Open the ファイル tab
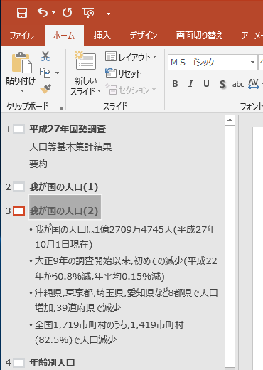The width and height of the screenshot is (263, 370). point(22,36)
